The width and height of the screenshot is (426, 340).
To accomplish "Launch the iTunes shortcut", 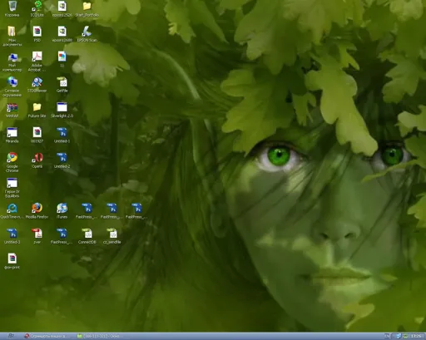I will (62, 210).
